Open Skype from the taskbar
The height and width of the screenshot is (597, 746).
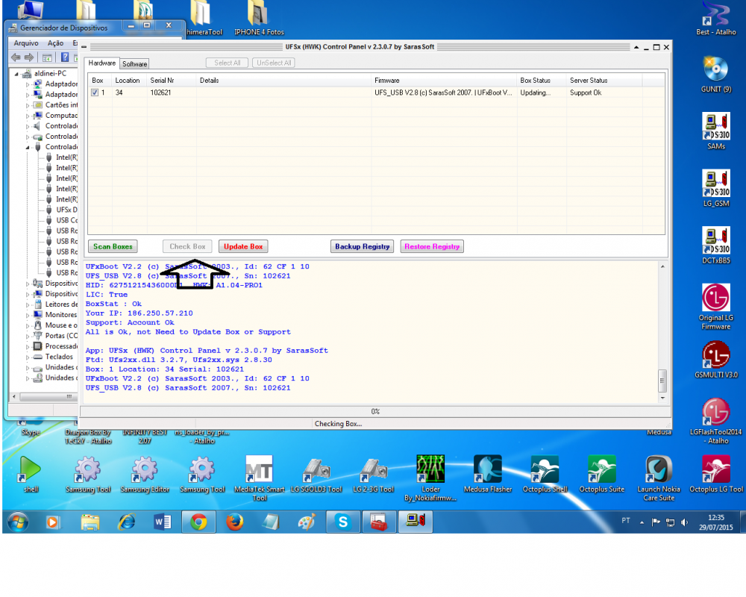[x=342, y=522]
